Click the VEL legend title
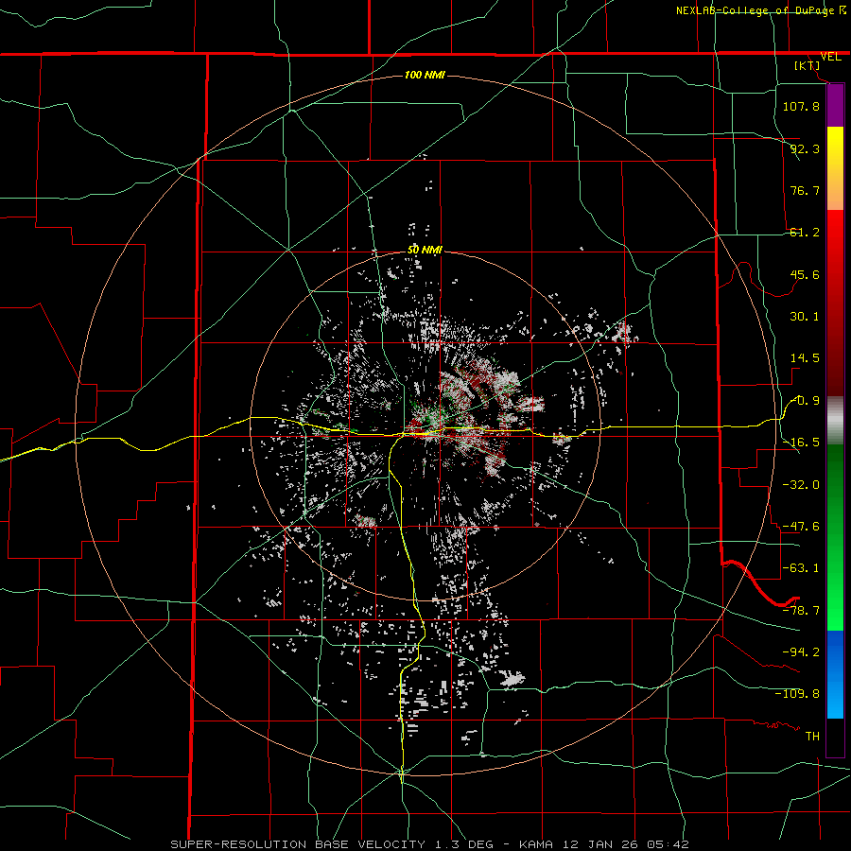Image resolution: width=851 pixels, height=851 pixels. click(831, 57)
